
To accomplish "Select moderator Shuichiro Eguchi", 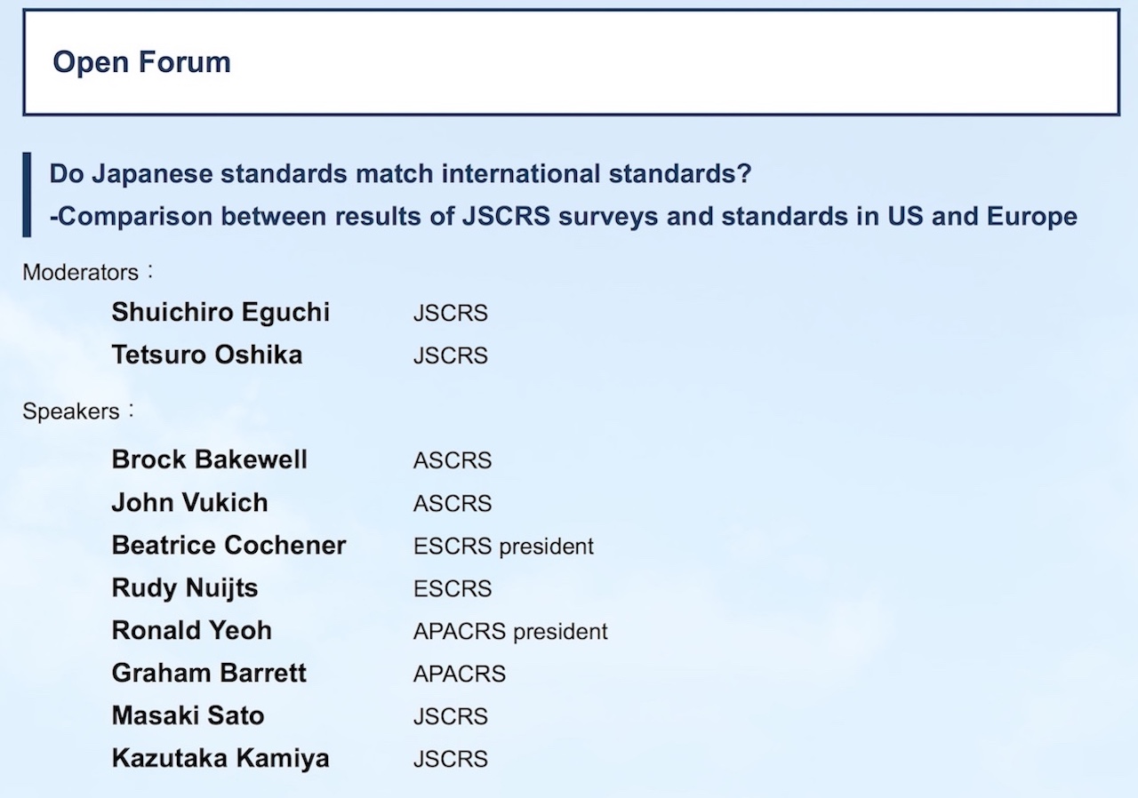I will [x=220, y=312].
